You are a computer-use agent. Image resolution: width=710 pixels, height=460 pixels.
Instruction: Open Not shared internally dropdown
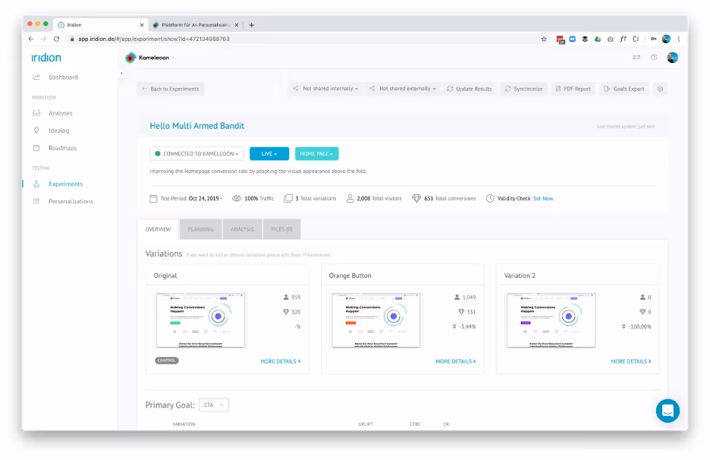tap(325, 89)
